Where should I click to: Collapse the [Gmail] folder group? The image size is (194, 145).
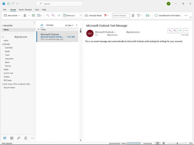[x=3, y=44]
